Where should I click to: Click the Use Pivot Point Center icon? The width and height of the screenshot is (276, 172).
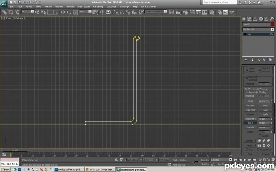point(95,12)
